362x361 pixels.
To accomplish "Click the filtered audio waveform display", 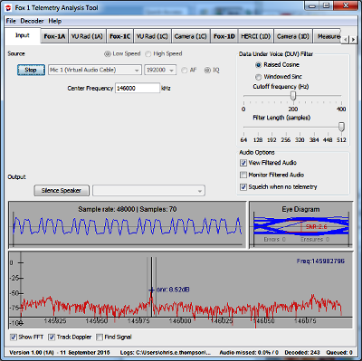I will pyautogui.click(x=128, y=225).
